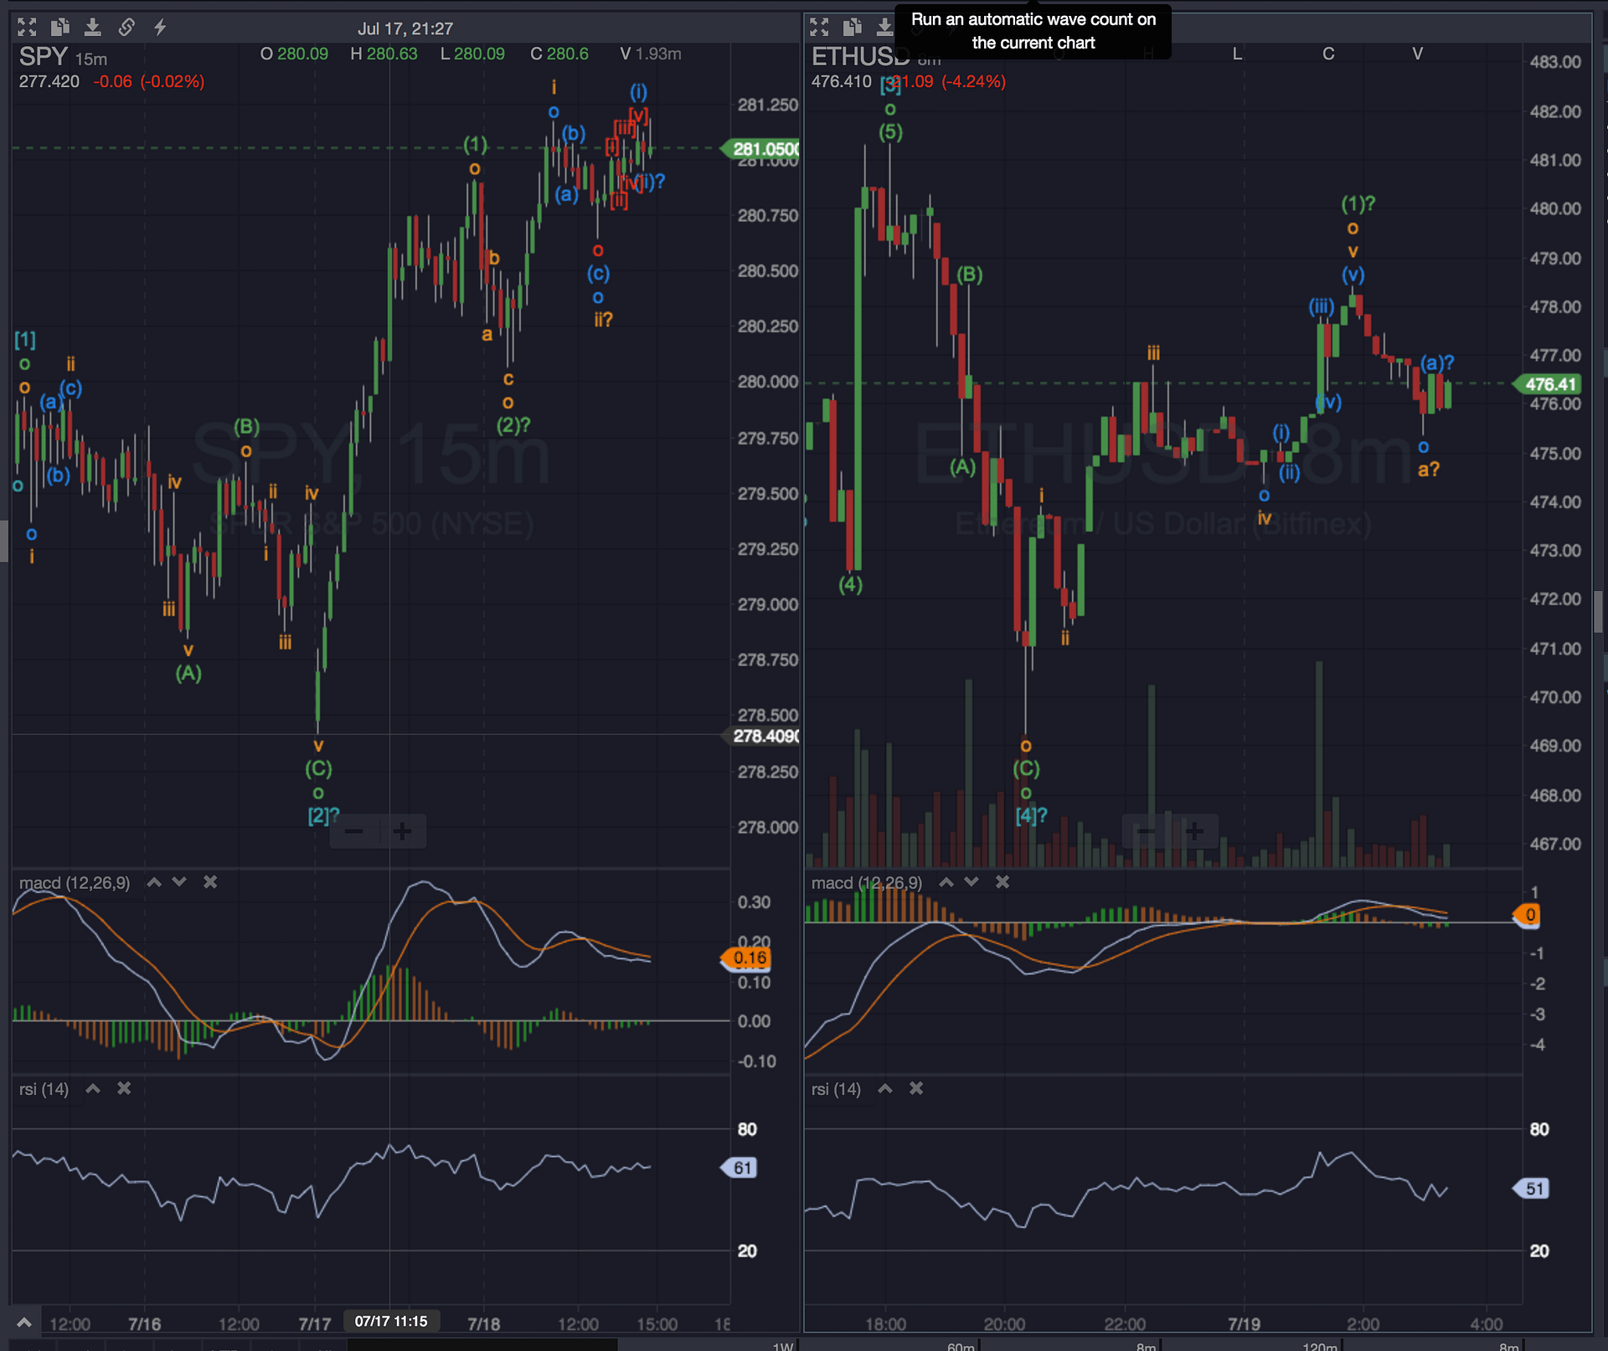Download a snapshot of the SPY chart

[x=93, y=28]
